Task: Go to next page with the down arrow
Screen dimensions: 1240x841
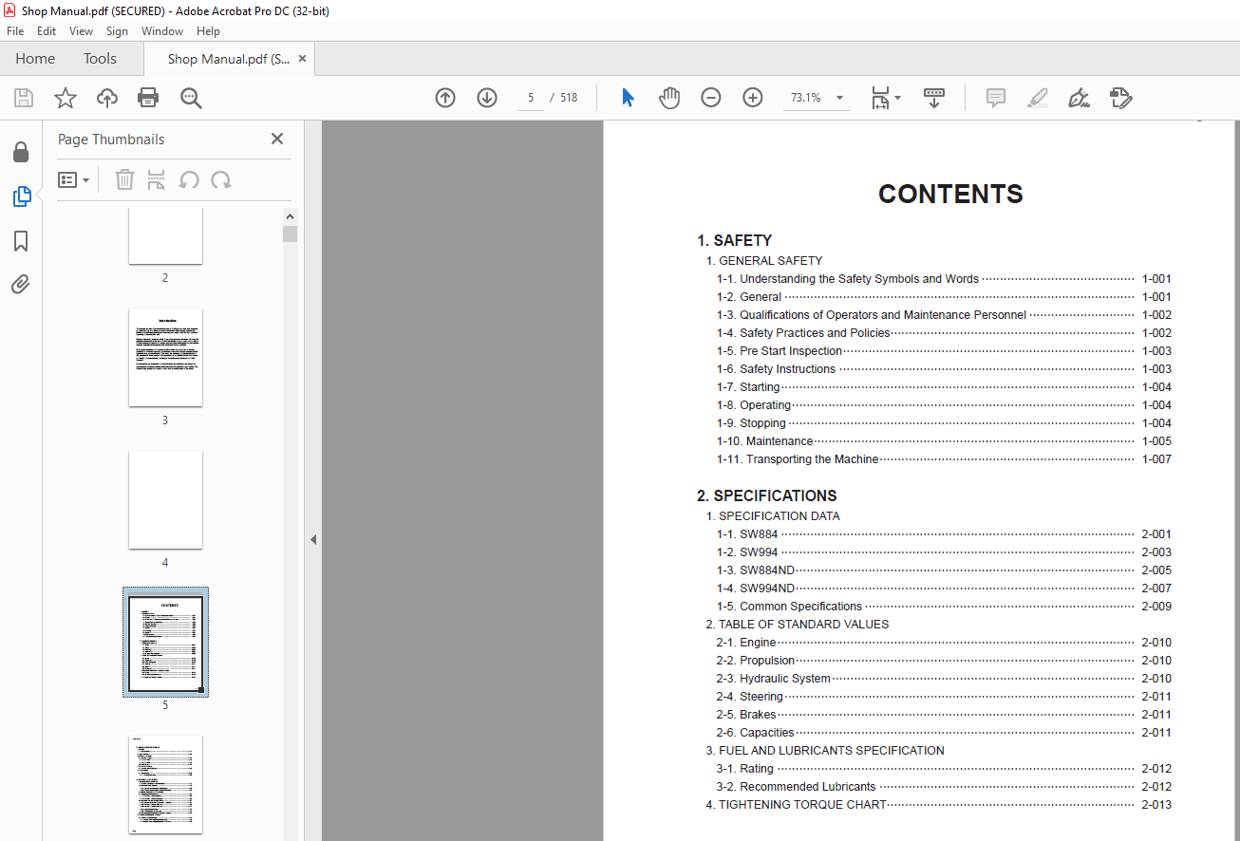Action: click(487, 98)
